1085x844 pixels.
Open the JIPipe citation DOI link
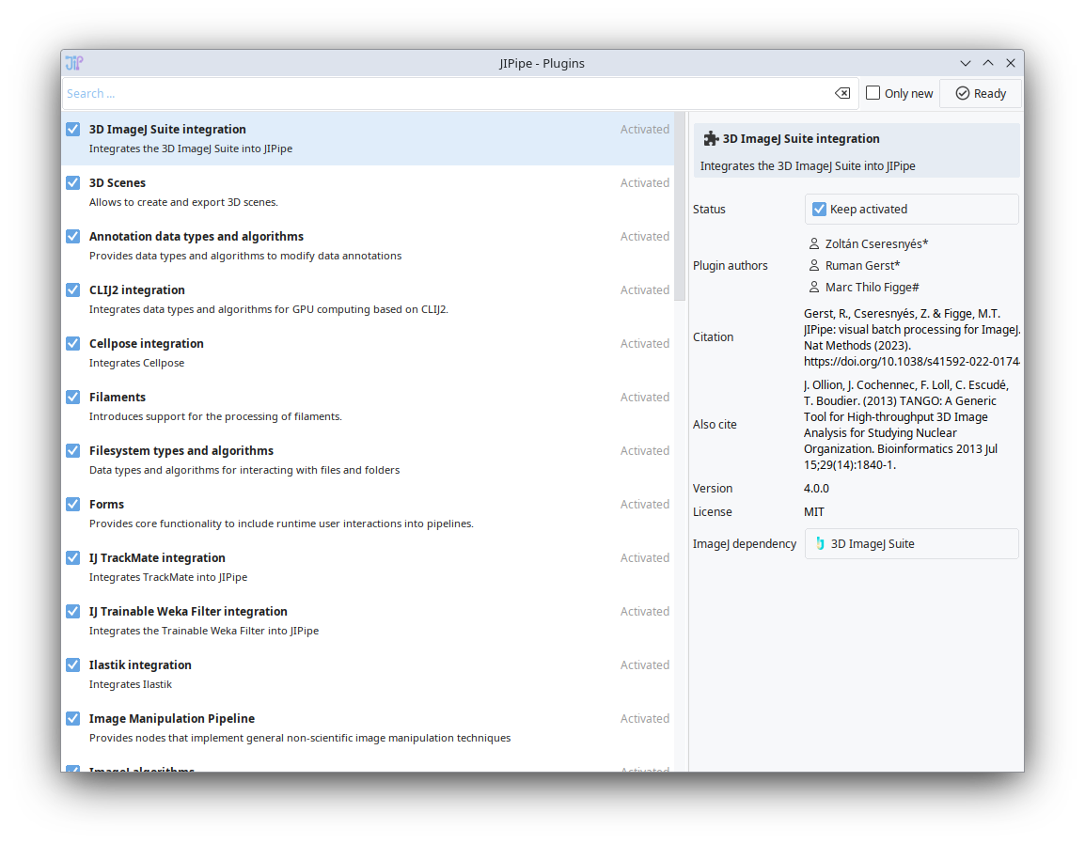point(910,361)
